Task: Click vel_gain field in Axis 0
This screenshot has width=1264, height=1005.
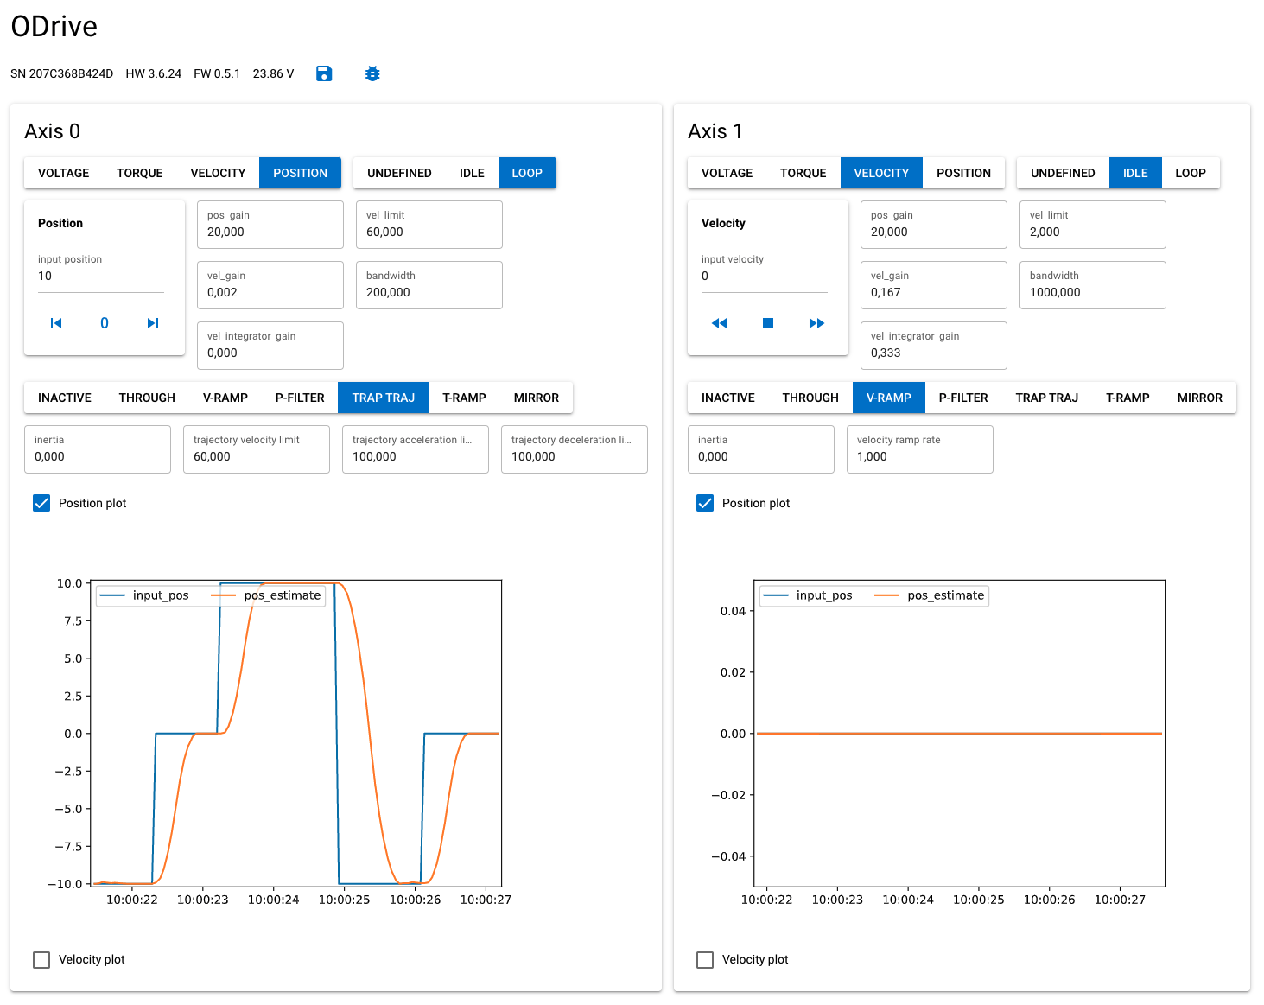Action: tap(270, 285)
